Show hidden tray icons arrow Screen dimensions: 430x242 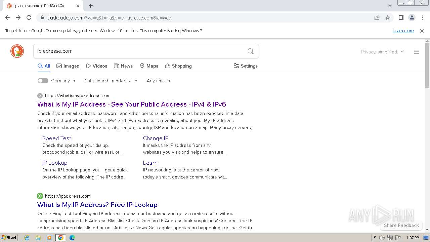coord(375,238)
